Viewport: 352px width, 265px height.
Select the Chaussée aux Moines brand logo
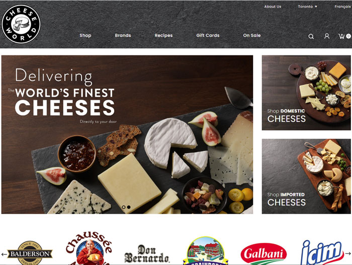pyautogui.click(x=89, y=248)
